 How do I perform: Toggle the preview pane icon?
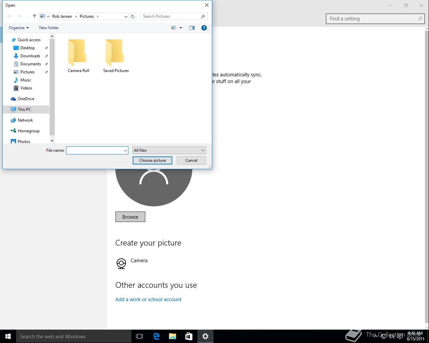pos(192,28)
